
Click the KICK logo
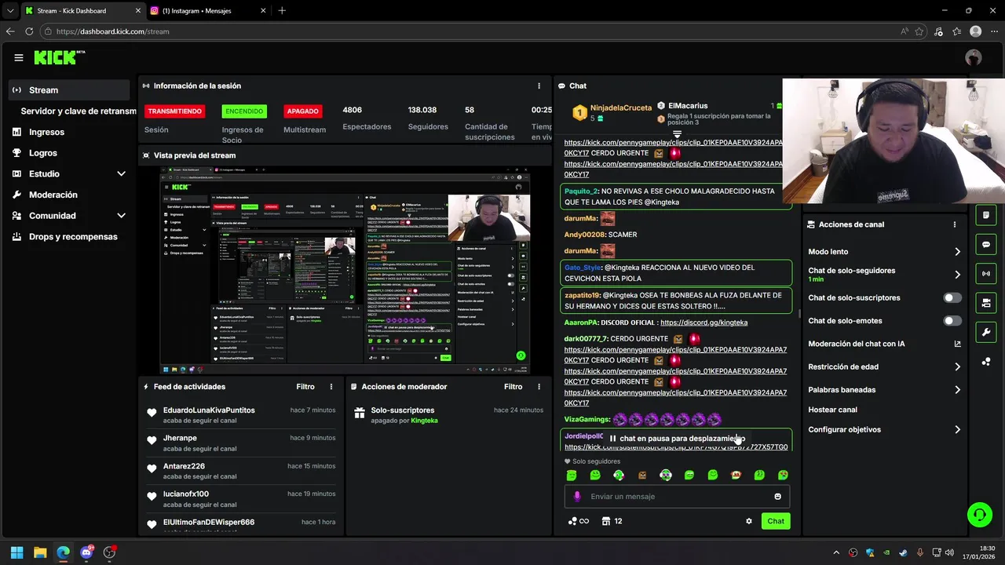(x=55, y=57)
